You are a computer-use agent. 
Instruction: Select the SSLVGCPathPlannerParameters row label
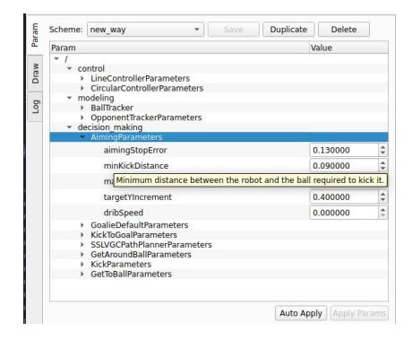[151, 245]
